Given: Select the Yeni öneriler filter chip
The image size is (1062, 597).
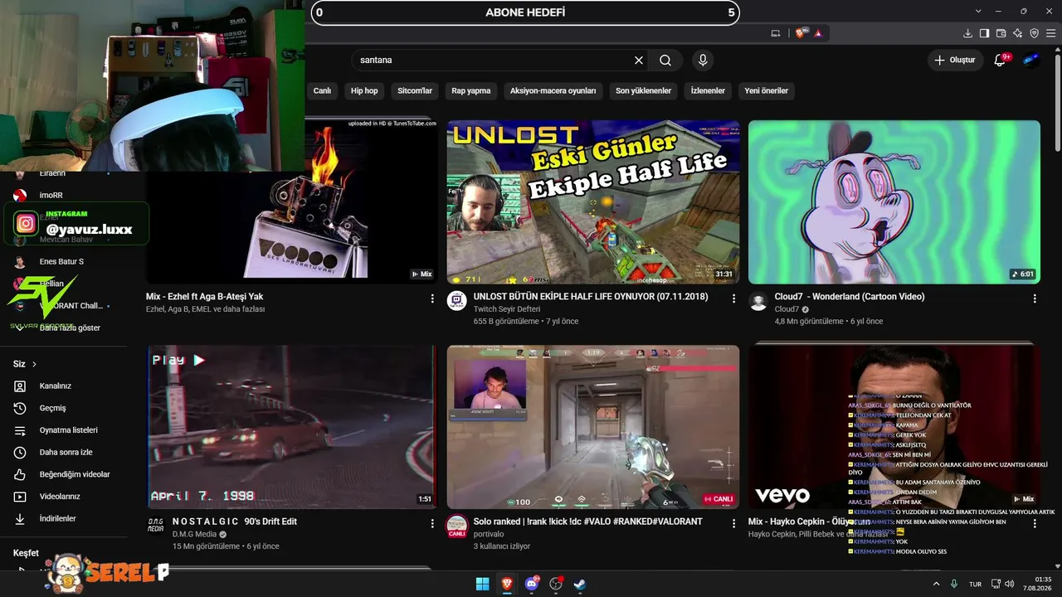Looking at the screenshot, I should click(x=767, y=90).
